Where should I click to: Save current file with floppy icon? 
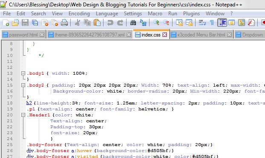[25, 23]
